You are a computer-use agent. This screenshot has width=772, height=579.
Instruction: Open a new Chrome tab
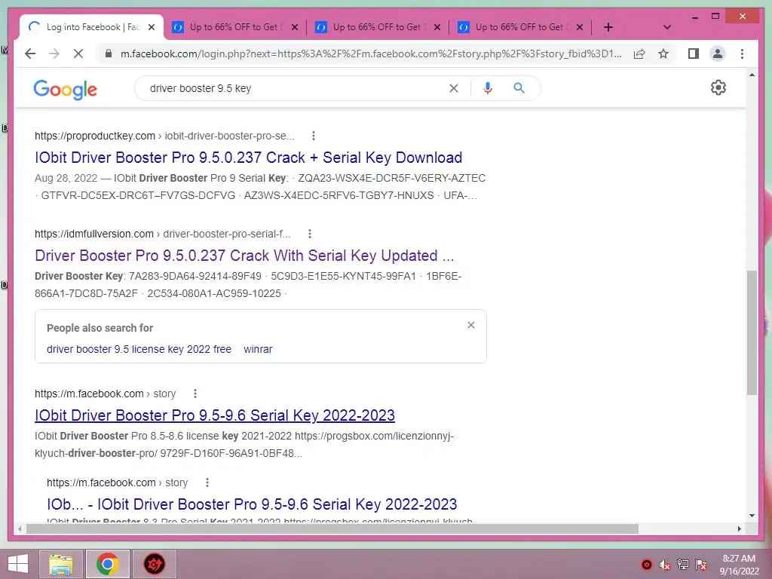point(608,28)
